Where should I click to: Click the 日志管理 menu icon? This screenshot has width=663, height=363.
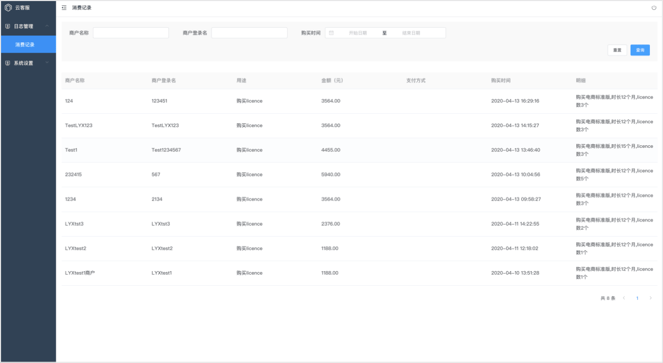7,26
